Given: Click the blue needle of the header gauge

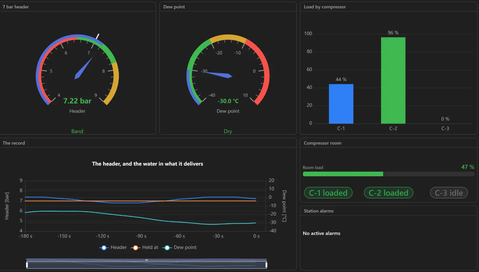Looking at the screenshot, I should [x=84, y=68].
